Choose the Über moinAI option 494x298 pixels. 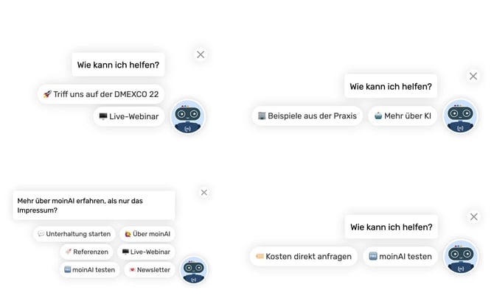tap(147, 234)
